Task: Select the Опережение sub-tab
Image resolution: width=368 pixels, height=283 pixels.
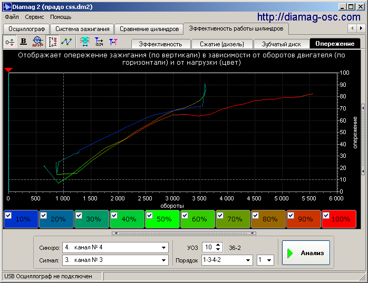Action: 335,44
